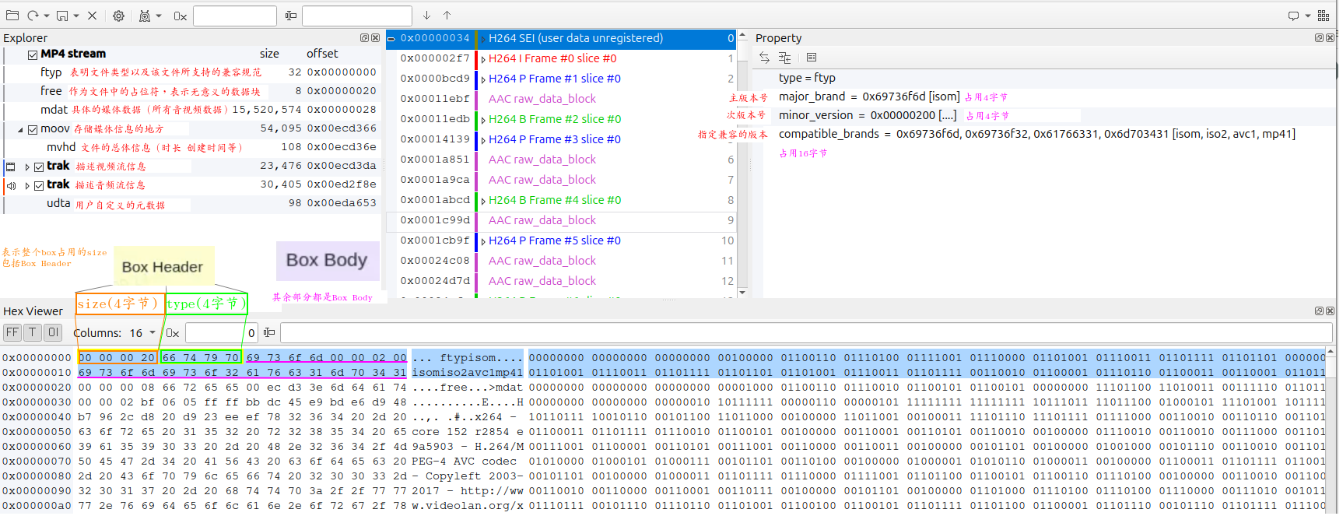Open the comment icon dropdown arrow

pos(1307,16)
